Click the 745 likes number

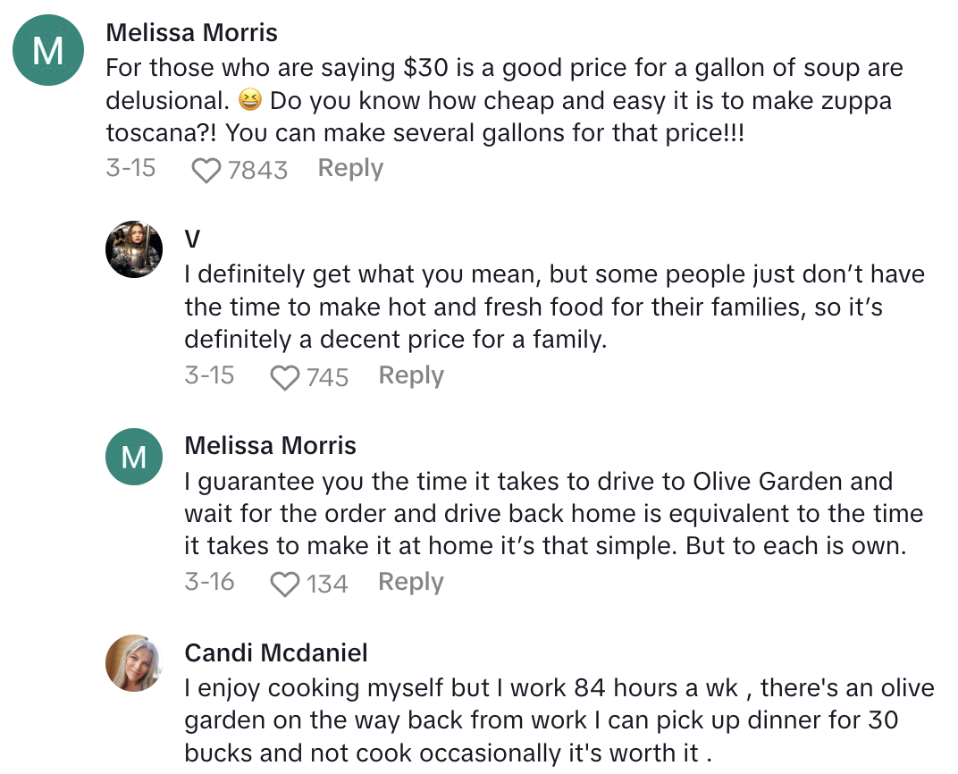pos(327,377)
